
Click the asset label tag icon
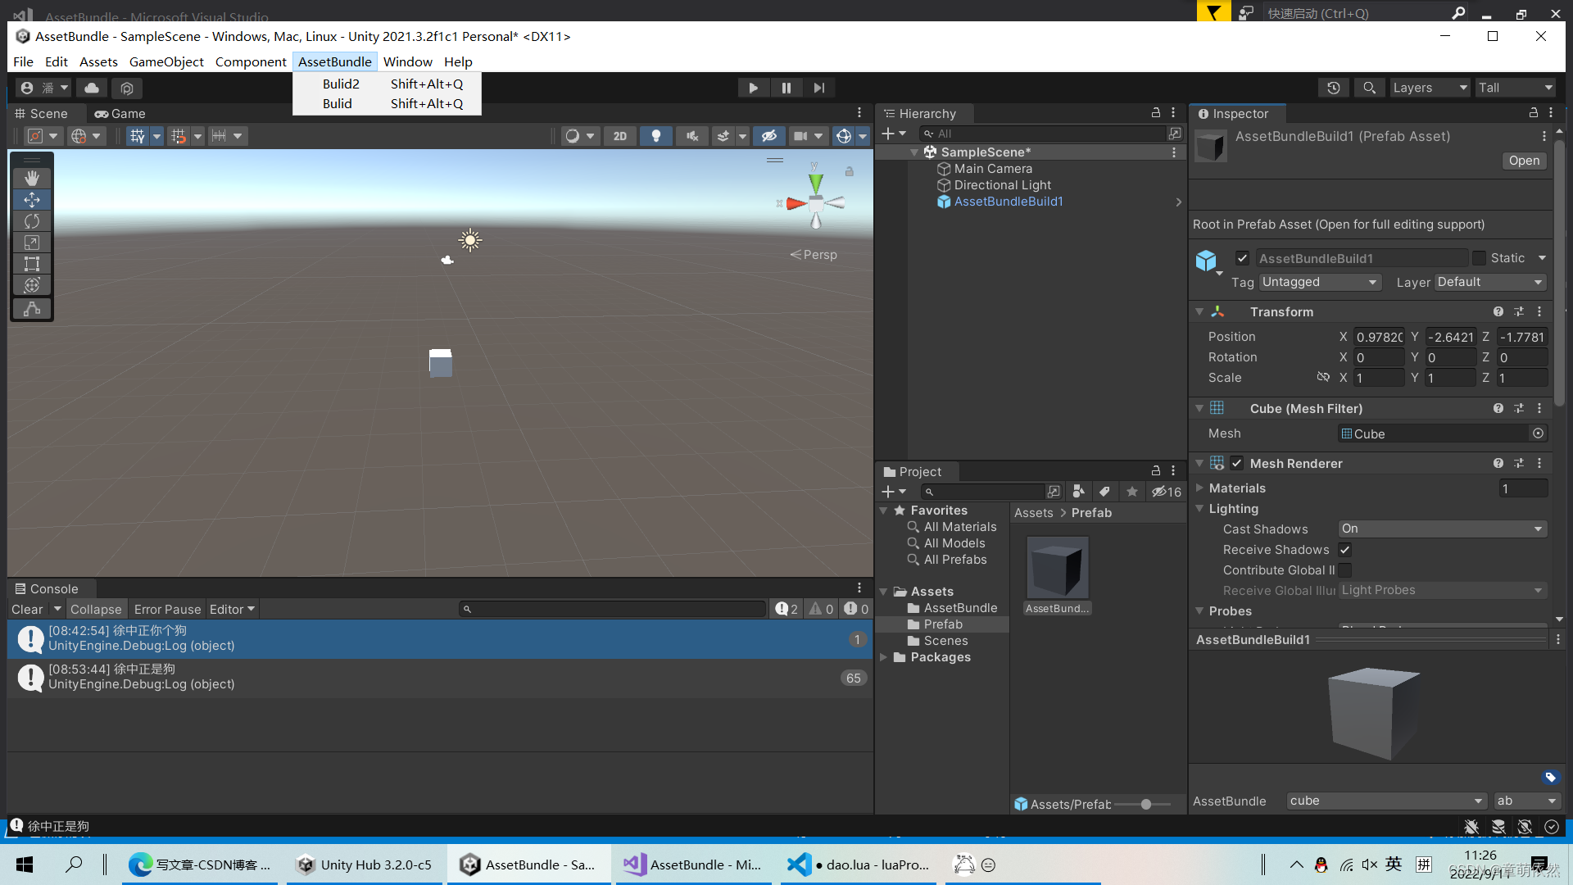tap(1551, 778)
